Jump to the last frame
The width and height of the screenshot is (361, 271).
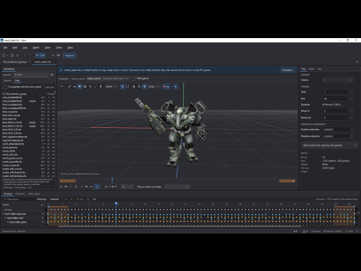point(92,186)
